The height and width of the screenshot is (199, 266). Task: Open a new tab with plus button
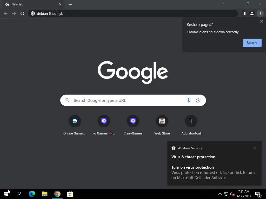tap(70, 4)
